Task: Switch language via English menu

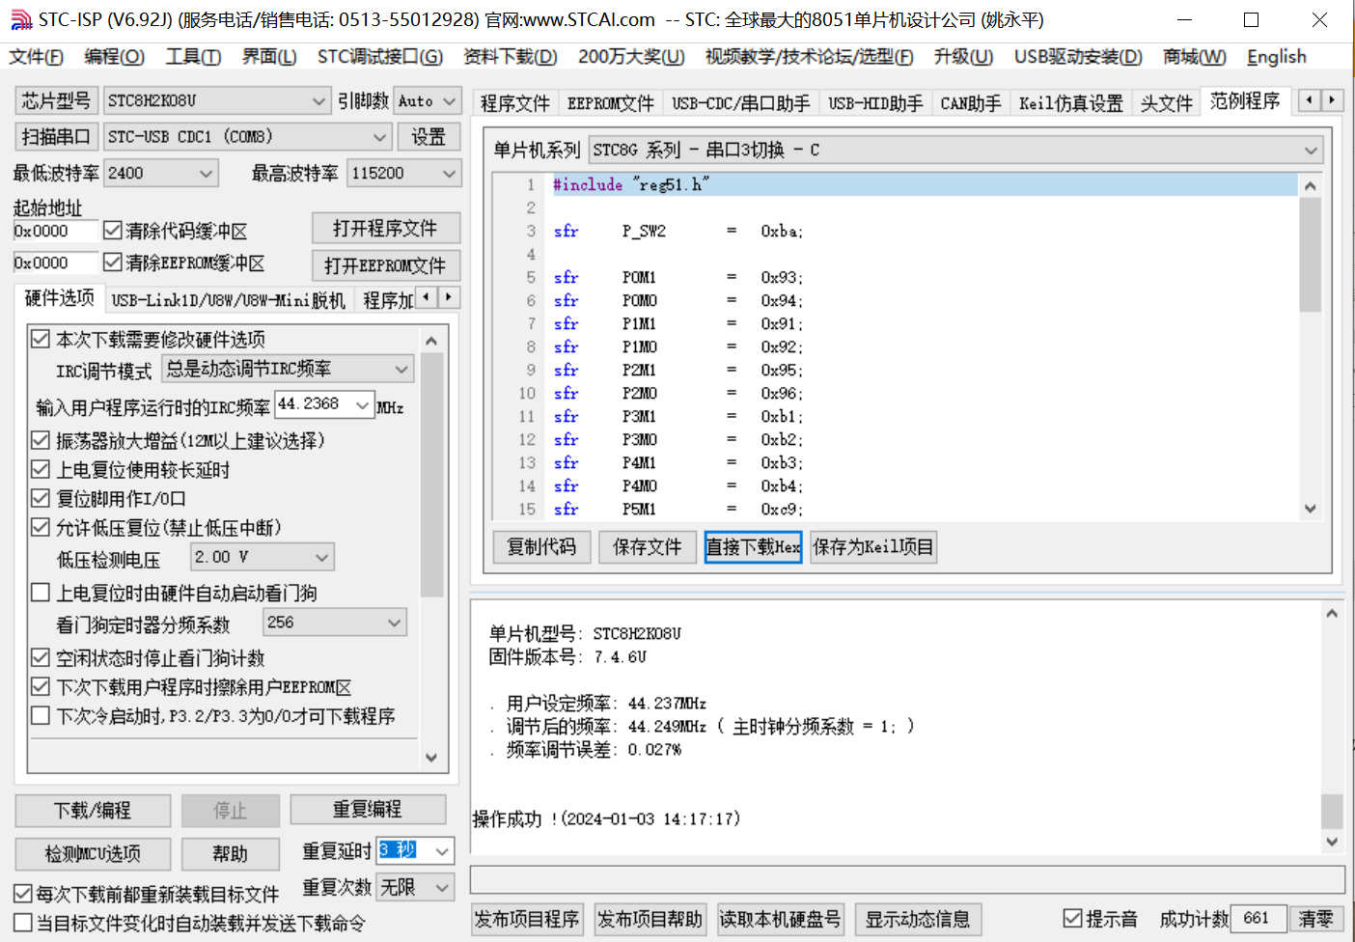Action: (x=1276, y=57)
